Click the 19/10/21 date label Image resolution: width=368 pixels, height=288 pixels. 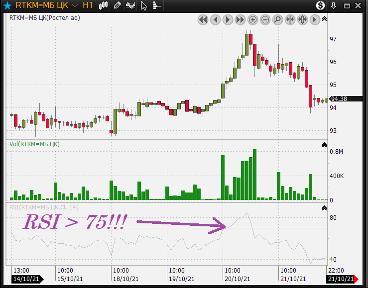point(181,279)
